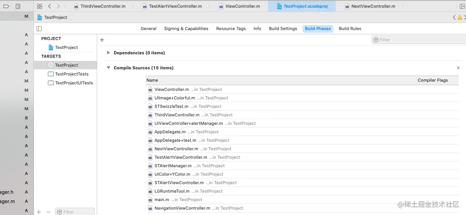Sort by the Compiler Flags column header
Screen dimensions: 466x215
(432, 80)
